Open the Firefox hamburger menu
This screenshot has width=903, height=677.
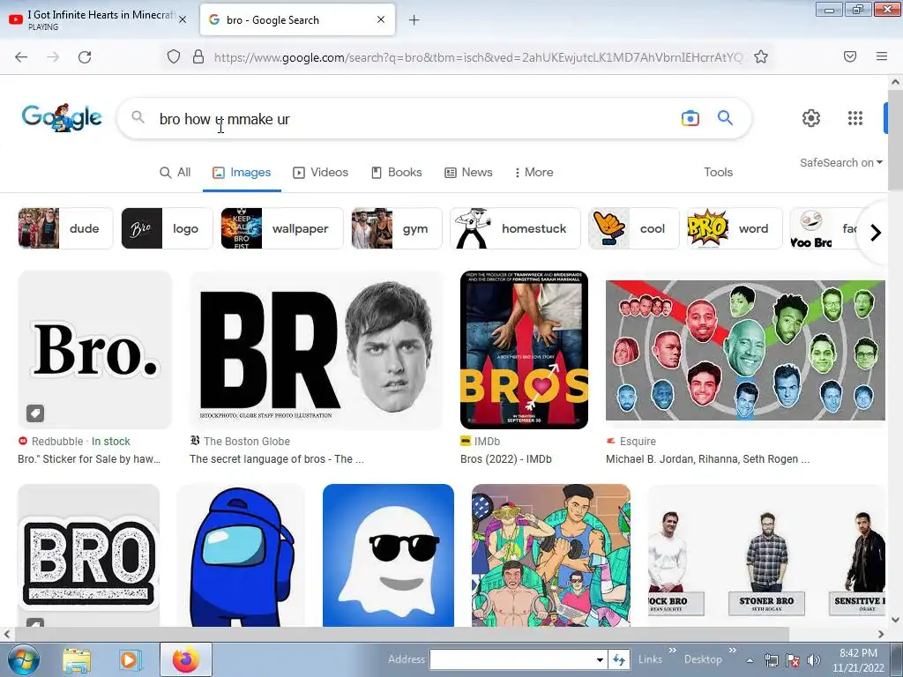tap(882, 56)
